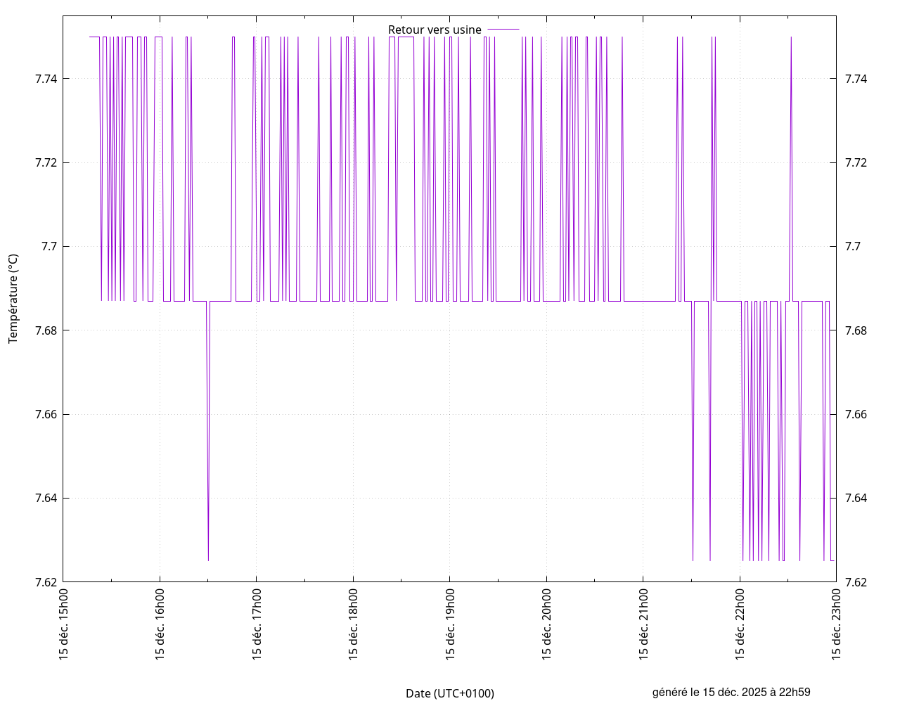Click the purple legend line sample
900x720 pixels.
(x=503, y=30)
